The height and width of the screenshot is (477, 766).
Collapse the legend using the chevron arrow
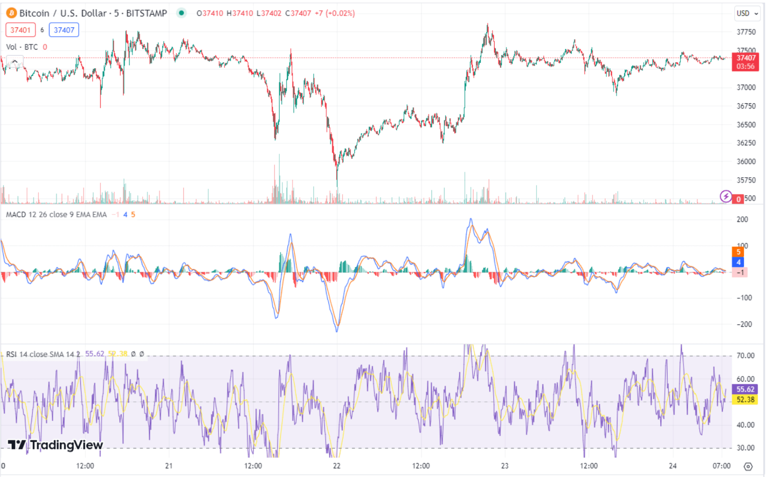click(x=15, y=61)
